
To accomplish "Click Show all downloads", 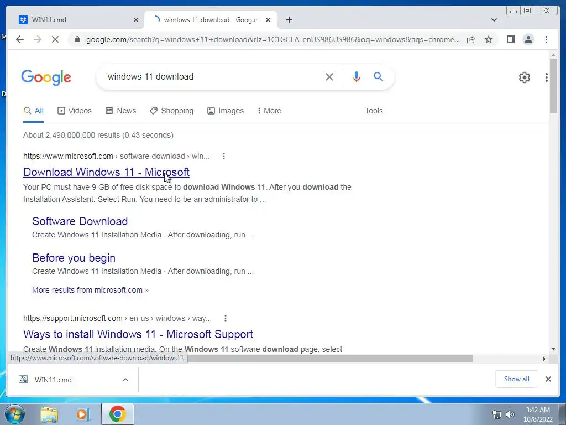I will (x=517, y=379).
